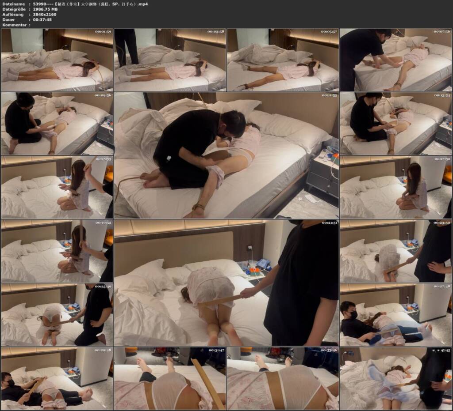This screenshot has width=453, height=411.
Task: Click the thumbnail stamped 00:29:48
Action: 57,378
